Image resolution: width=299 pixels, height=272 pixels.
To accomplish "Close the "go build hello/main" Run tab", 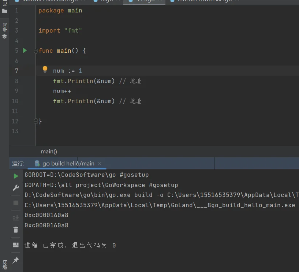I will point(99,164).
